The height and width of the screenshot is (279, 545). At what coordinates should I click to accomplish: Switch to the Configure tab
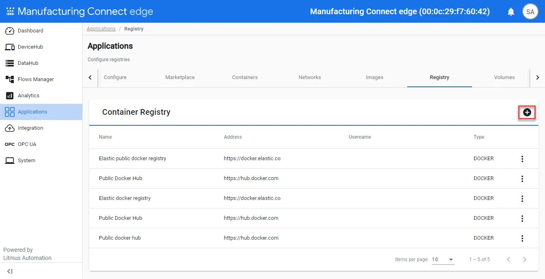click(115, 77)
